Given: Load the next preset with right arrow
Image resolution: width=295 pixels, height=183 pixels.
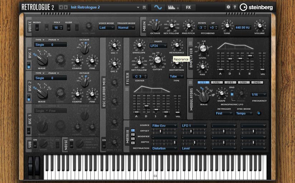Looking at the screenshot, I should (66, 8).
